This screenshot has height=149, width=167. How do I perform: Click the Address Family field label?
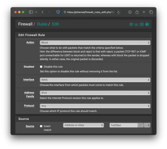click(x=29, y=95)
